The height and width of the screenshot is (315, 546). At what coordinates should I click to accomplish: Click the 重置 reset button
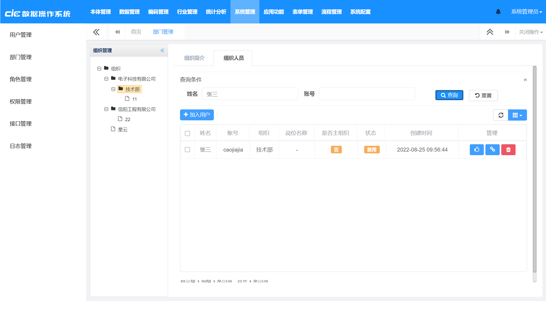tap(483, 95)
